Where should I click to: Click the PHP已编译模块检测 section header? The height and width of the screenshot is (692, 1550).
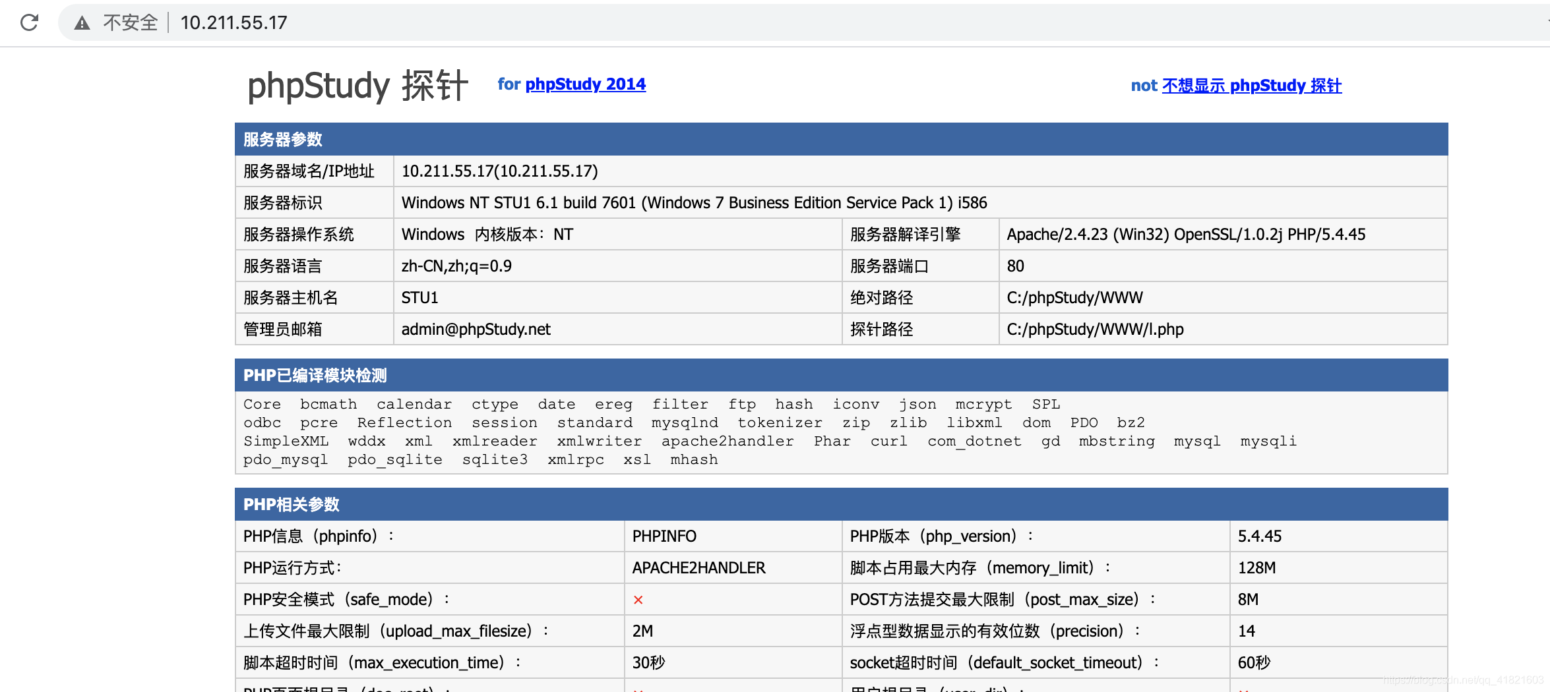coord(841,375)
